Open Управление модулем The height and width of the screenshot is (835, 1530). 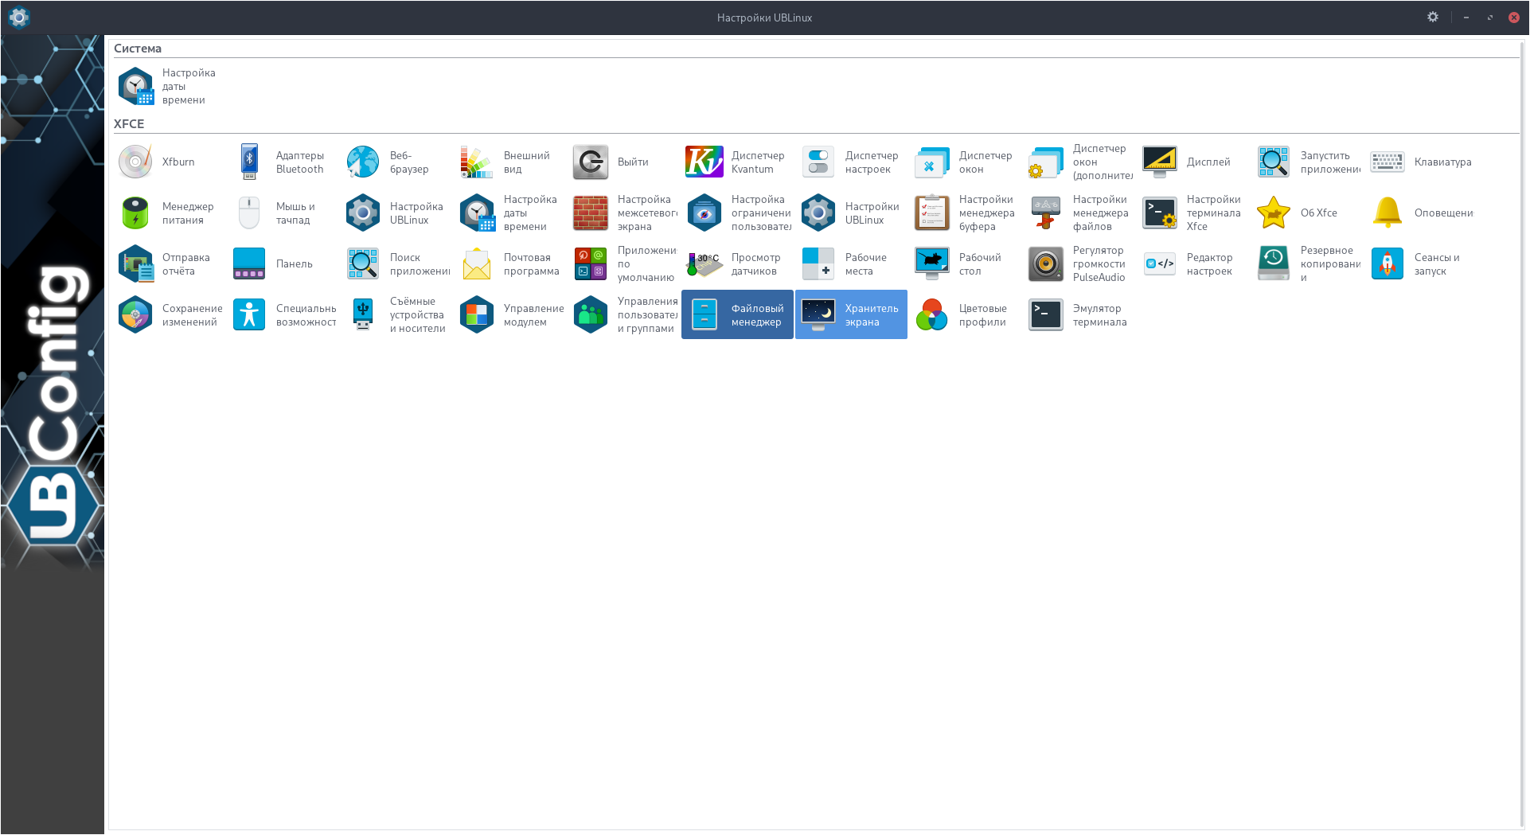coord(510,315)
